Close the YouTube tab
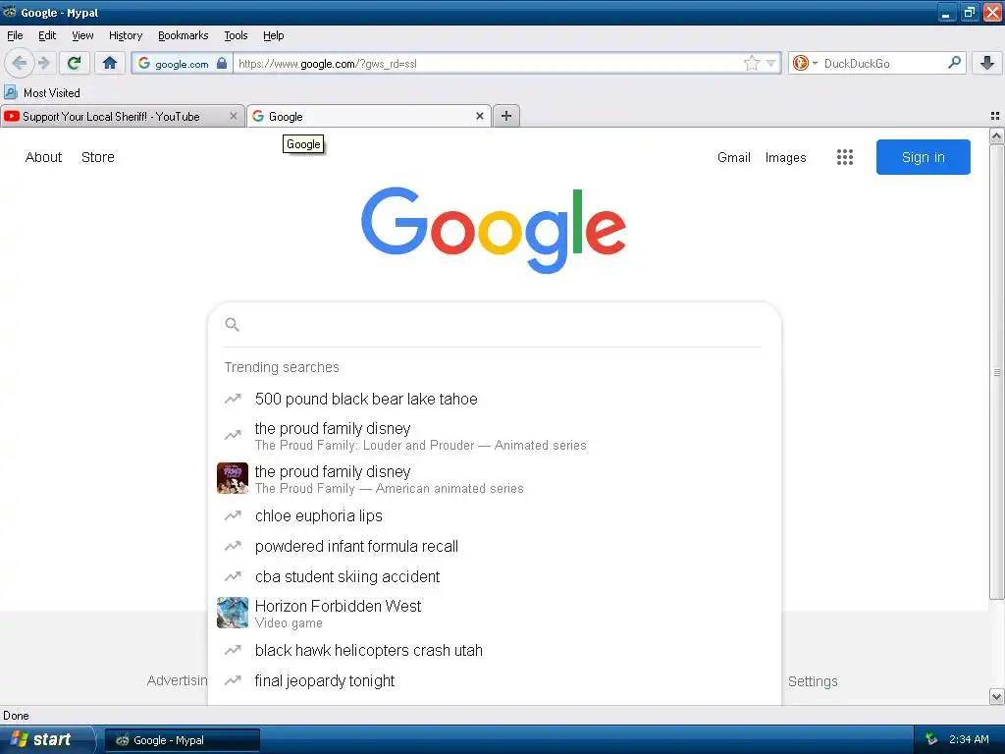 234,116
